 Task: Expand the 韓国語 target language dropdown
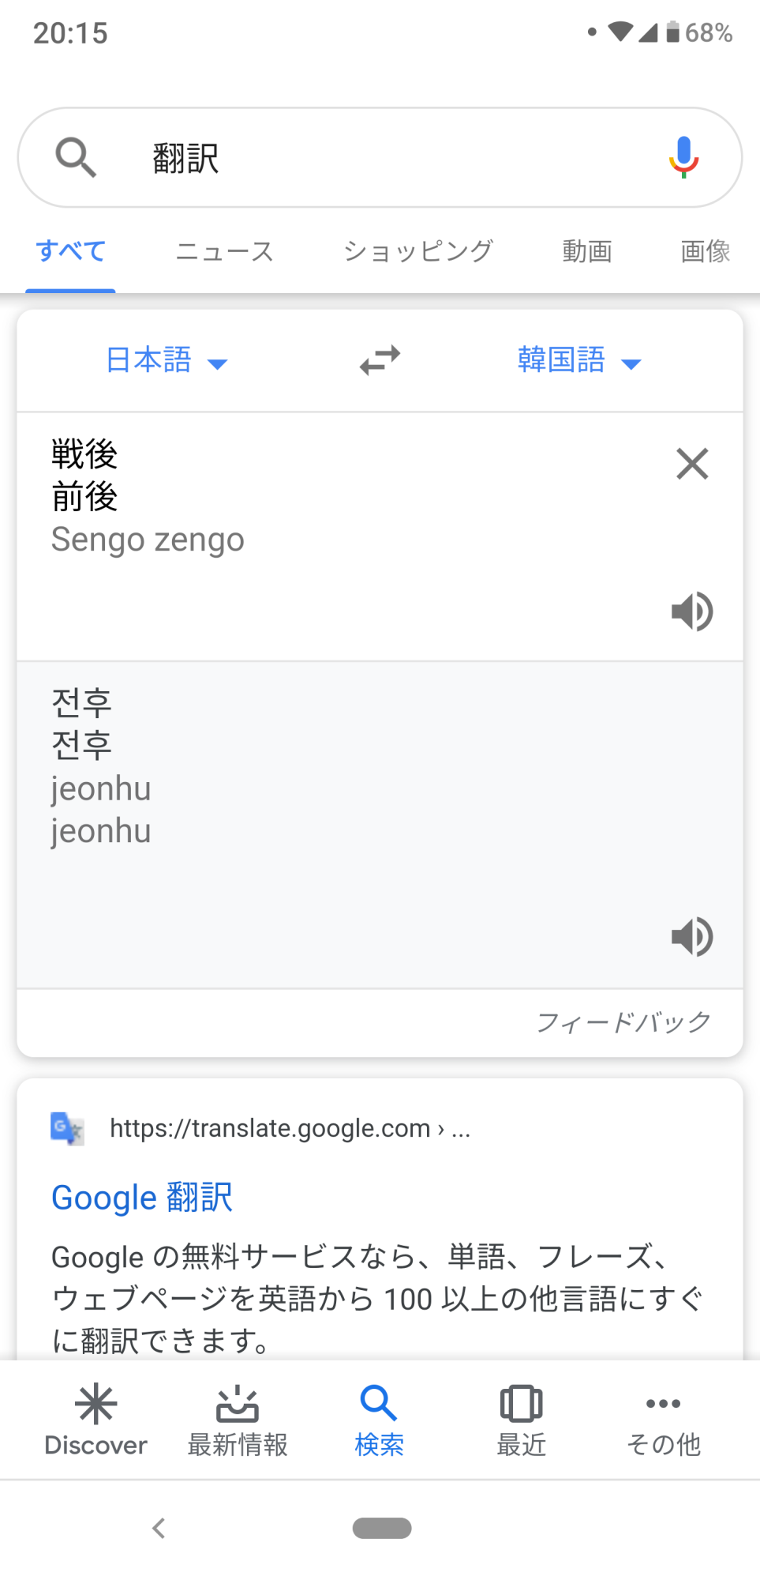coord(579,361)
